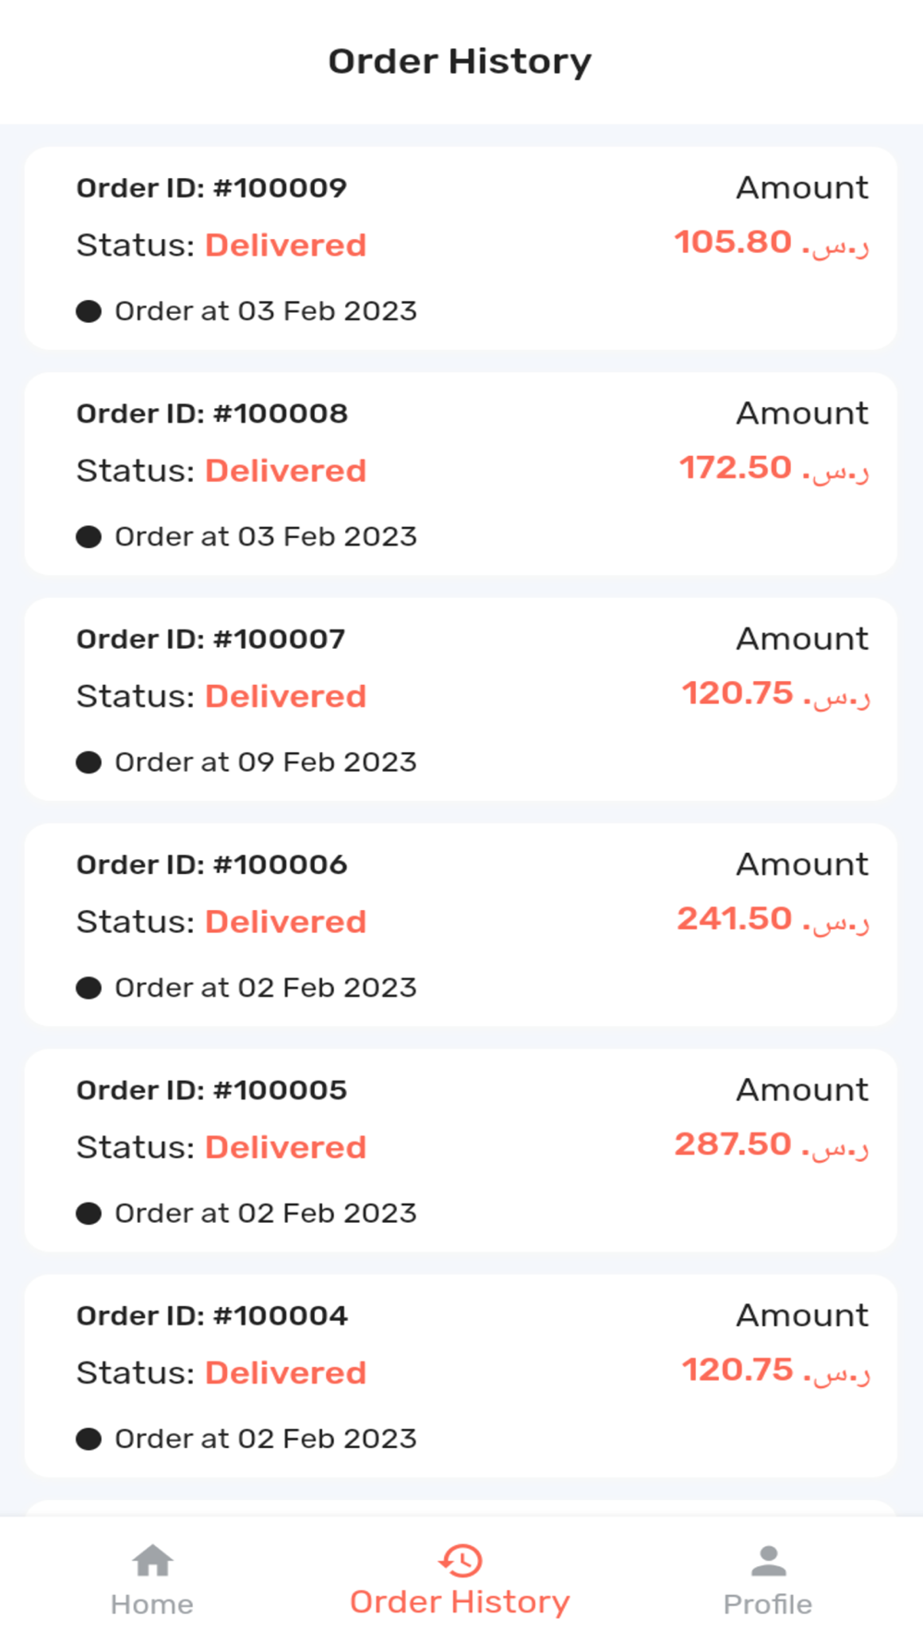Click the 241.50 amount value
This screenshot has width=923, height=1641.
pyautogui.click(x=735, y=919)
